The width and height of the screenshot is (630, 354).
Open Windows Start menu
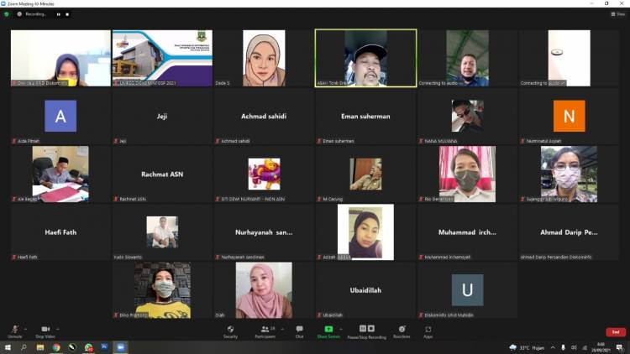coord(8,347)
